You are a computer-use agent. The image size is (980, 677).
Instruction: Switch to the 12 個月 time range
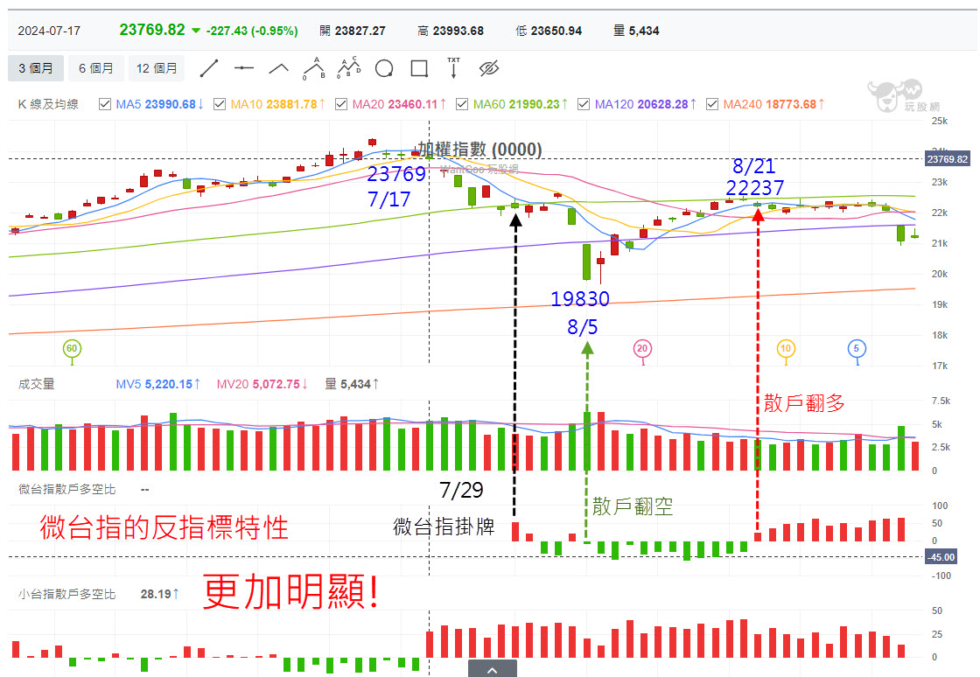pyautogui.click(x=157, y=68)
